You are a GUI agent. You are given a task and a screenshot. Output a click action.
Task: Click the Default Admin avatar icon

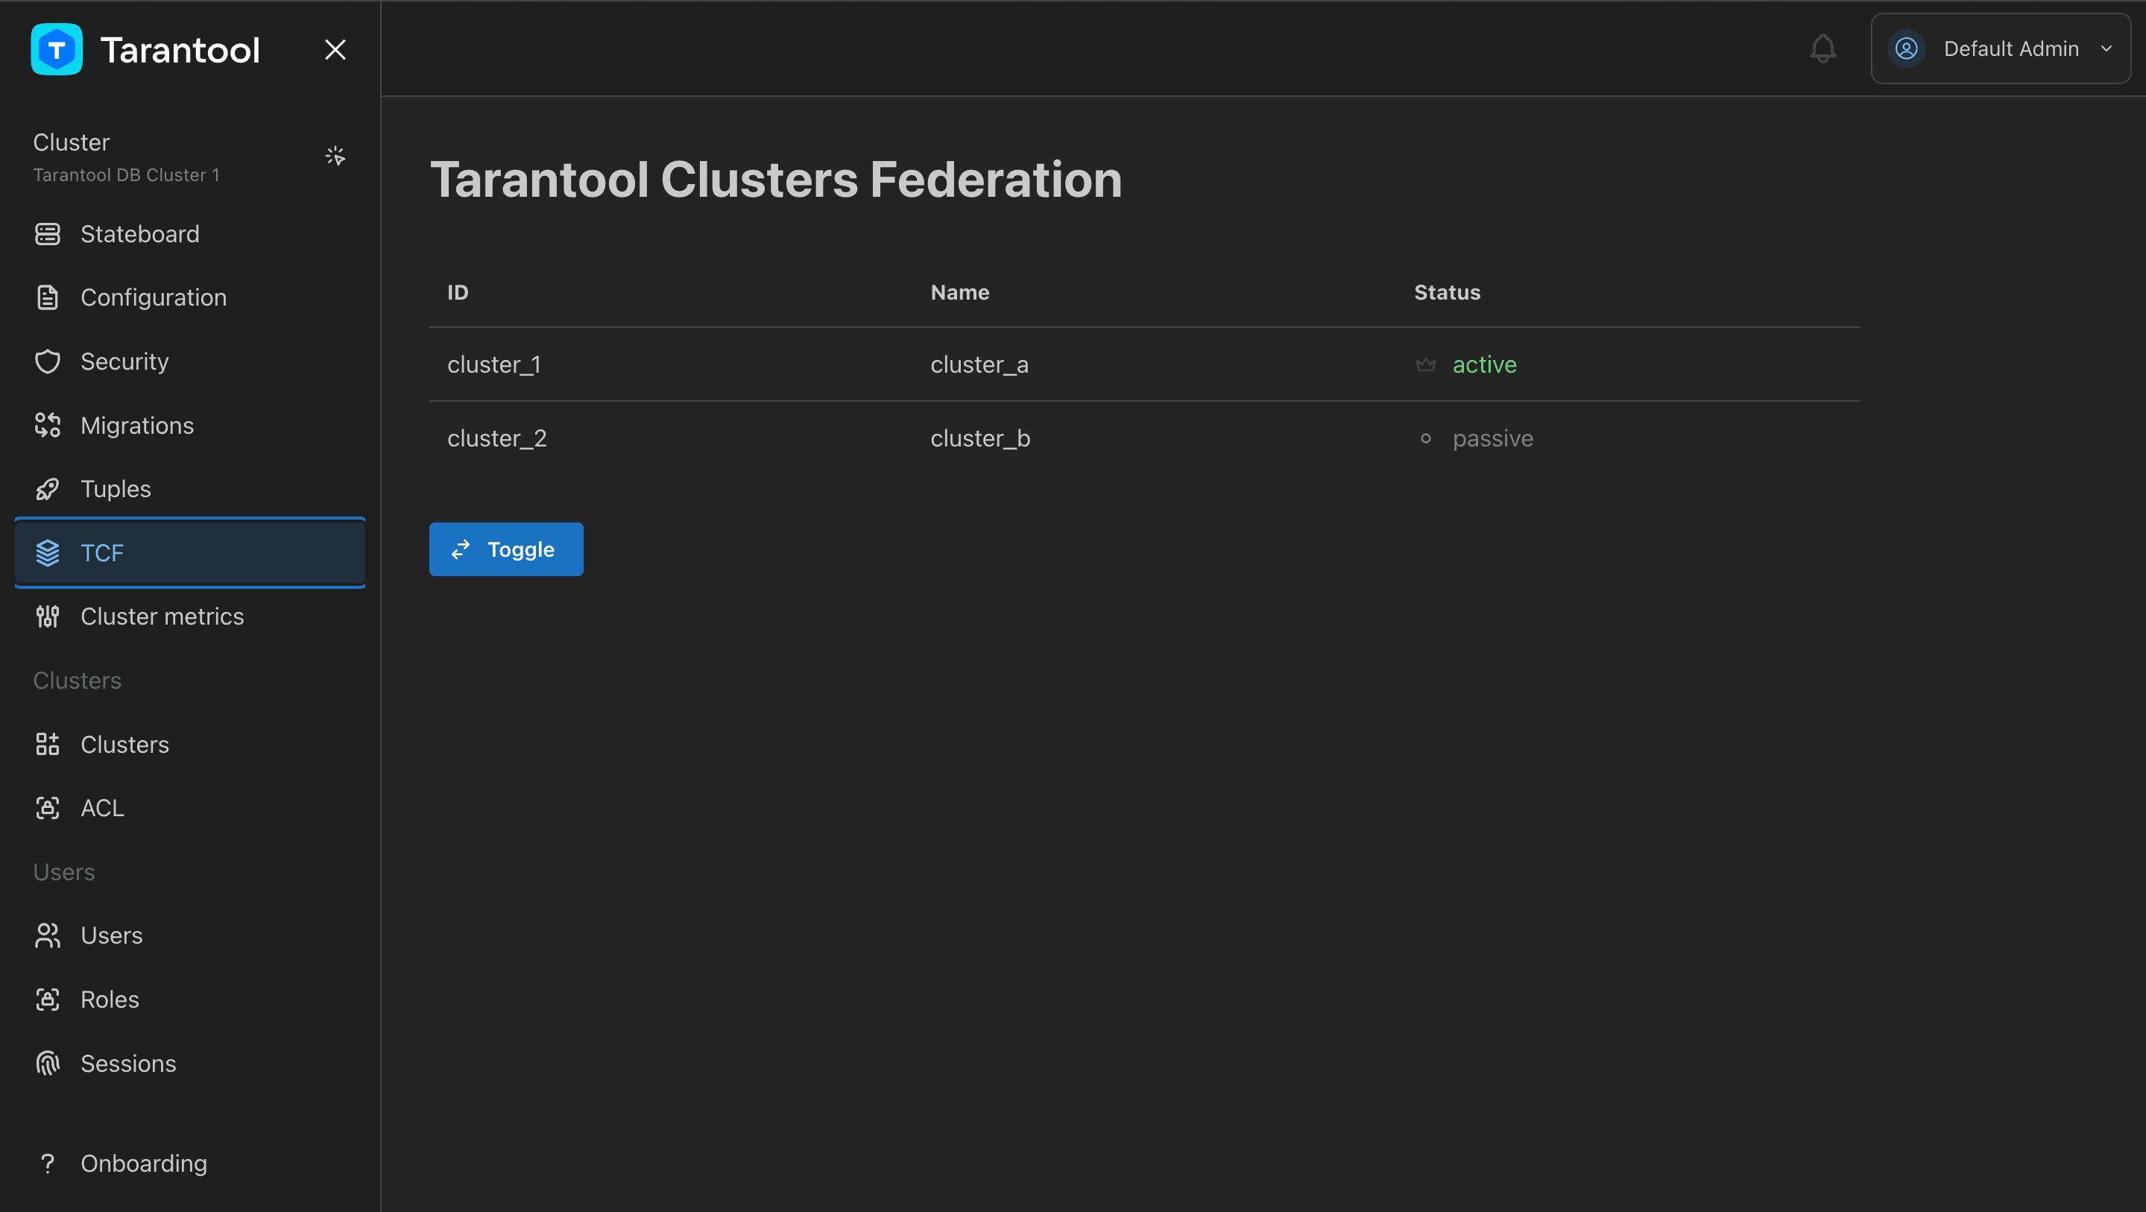1906,48
